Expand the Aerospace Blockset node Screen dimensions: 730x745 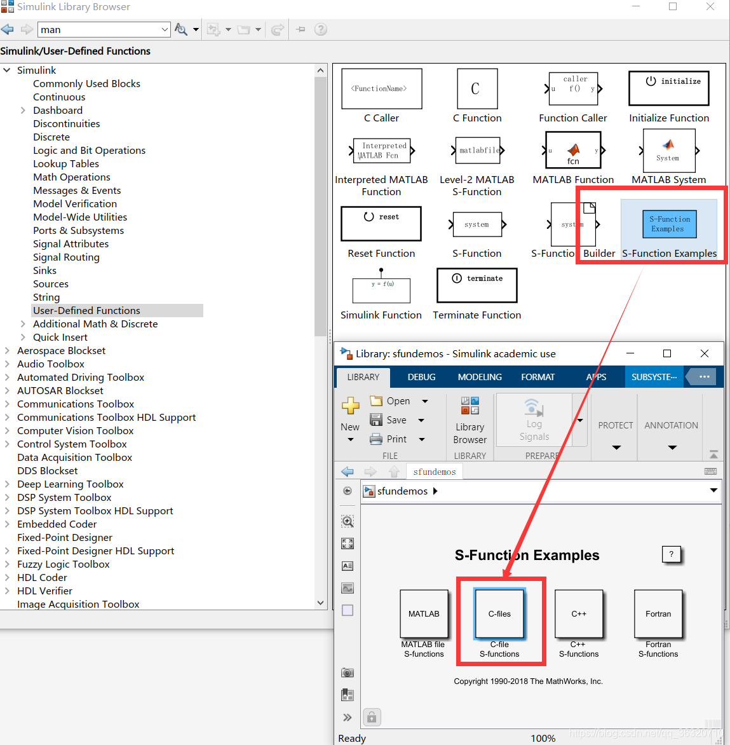pos(6,351)
